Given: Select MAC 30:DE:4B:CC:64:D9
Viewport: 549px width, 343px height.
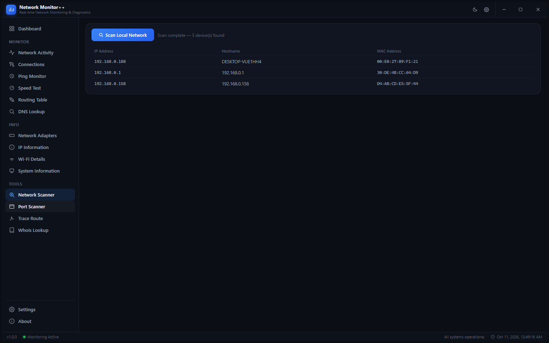Looking at the screenshot, I should click(397, 73).
